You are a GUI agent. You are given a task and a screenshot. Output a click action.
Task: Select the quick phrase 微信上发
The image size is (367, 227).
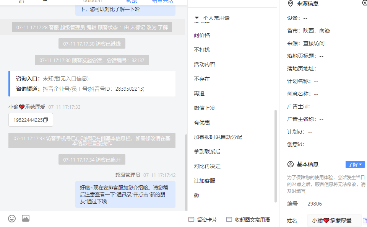pos(204,108)
